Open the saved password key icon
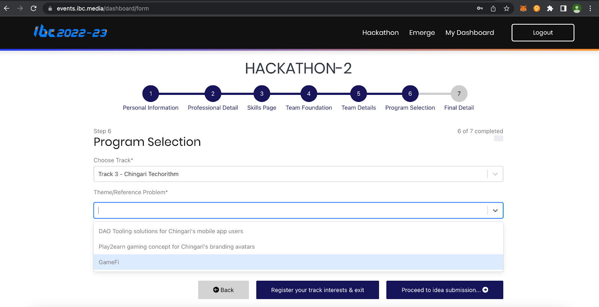 (x=480, y=8)
